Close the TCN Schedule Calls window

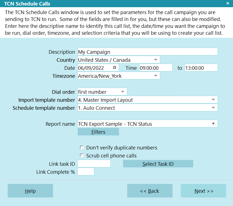pos(228,3)
